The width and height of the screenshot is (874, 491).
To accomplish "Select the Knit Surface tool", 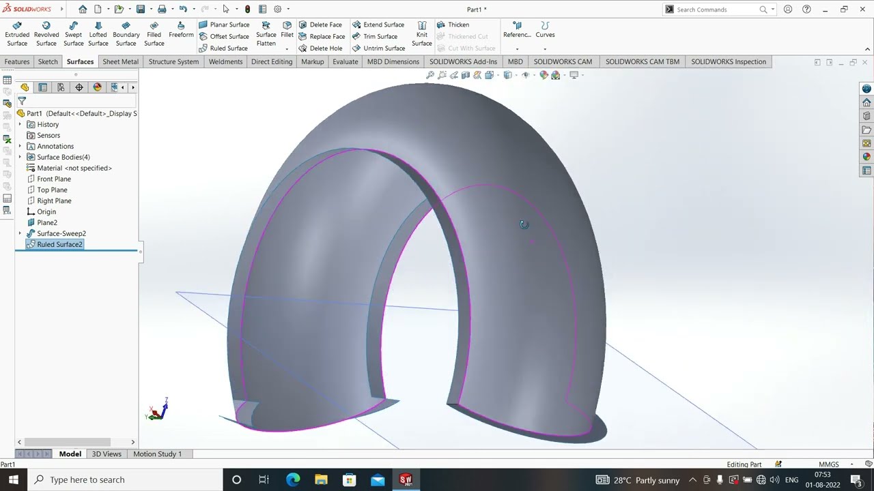I will click(x=422, y=34).
